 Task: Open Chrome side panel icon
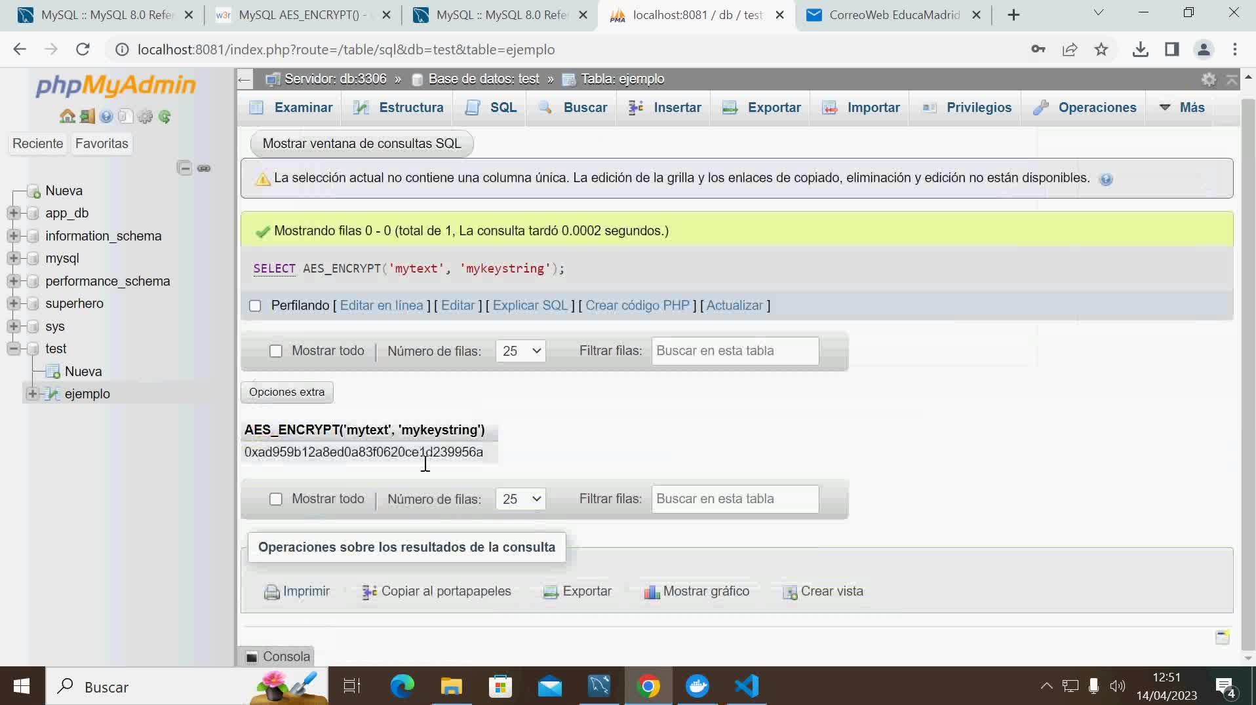[x=1172, y=49]
